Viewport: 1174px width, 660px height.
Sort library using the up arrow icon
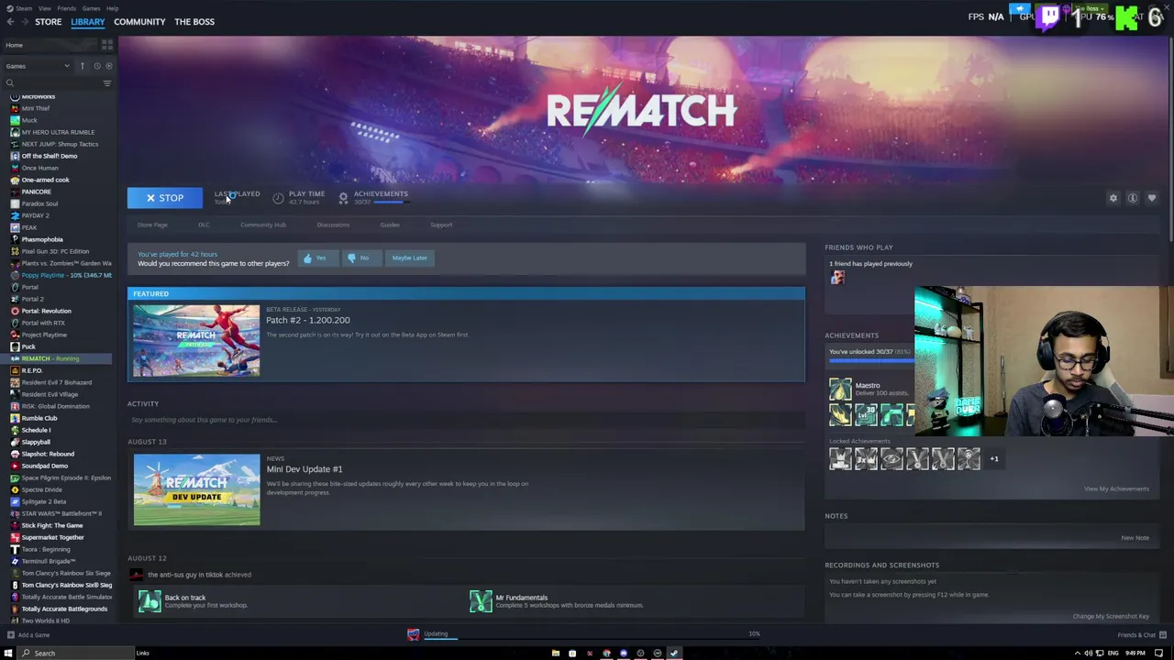82,66
